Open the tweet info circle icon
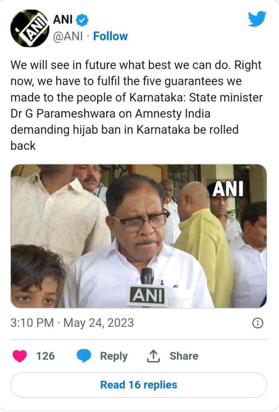Screen dimensions: 279x412 click(x=258, y=323)
